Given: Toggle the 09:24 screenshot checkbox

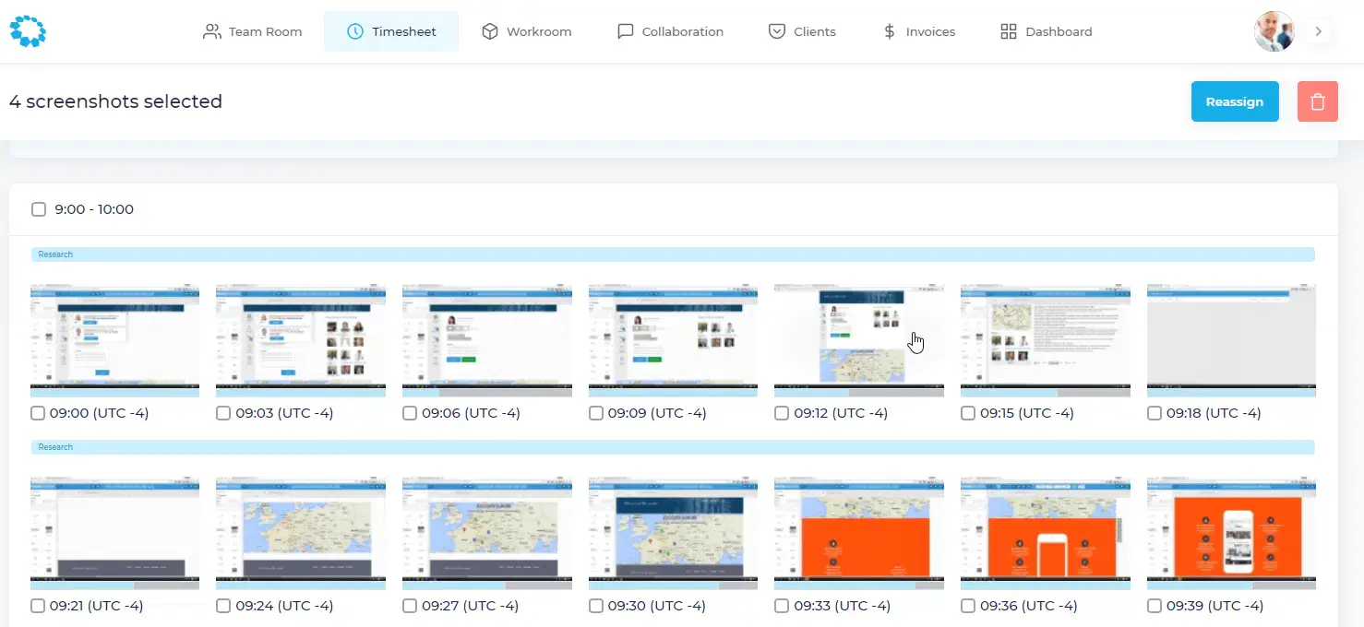Looking at the screenshot, I should pyautogui.click(x=223, y=606).
